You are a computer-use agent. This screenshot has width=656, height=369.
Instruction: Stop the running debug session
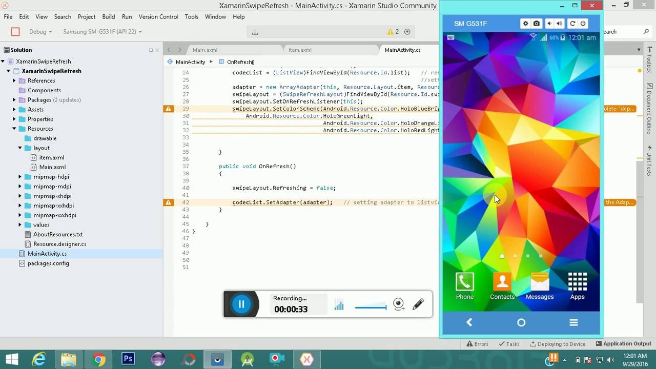pos(15,32)
